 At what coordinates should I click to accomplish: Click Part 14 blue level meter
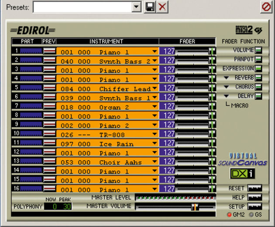(31, 170)
